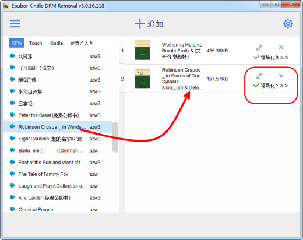
Task: Open the Kindle tab
Action: click(x=56, y=43)
